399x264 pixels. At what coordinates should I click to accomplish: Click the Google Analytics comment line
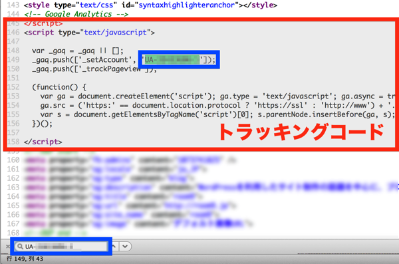[x=76, y=14]
